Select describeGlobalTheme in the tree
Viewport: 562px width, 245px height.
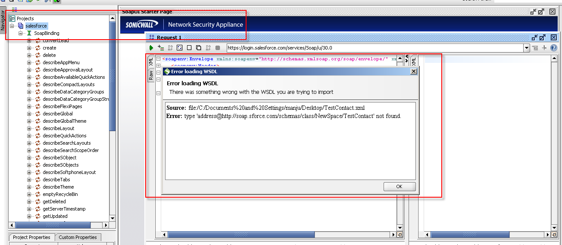65,121
